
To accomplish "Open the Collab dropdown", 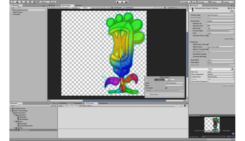I will coord(185,2).
